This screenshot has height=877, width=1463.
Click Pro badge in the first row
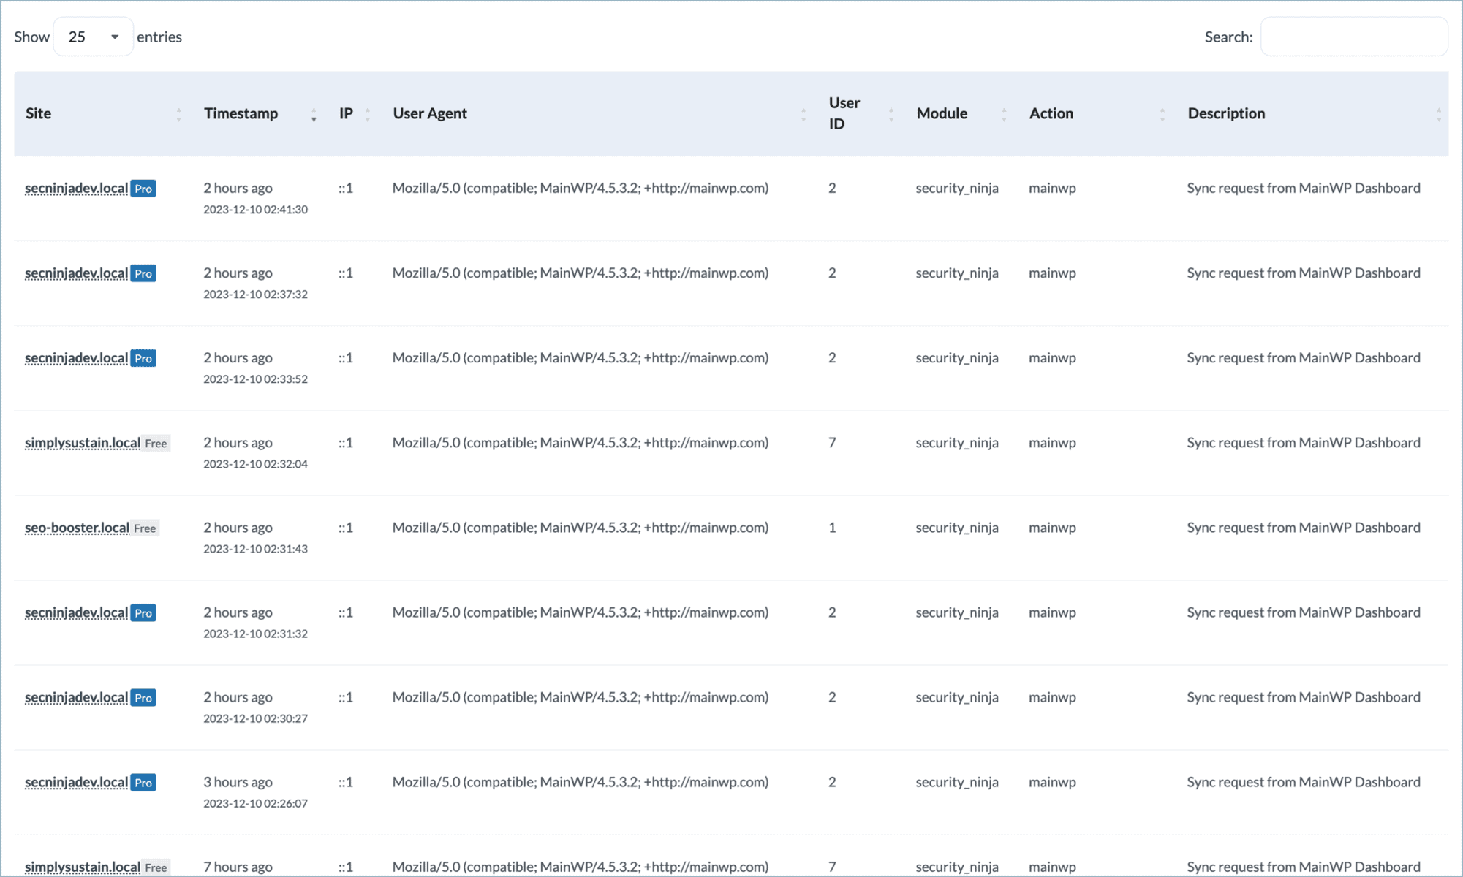(x=143, y=189)
